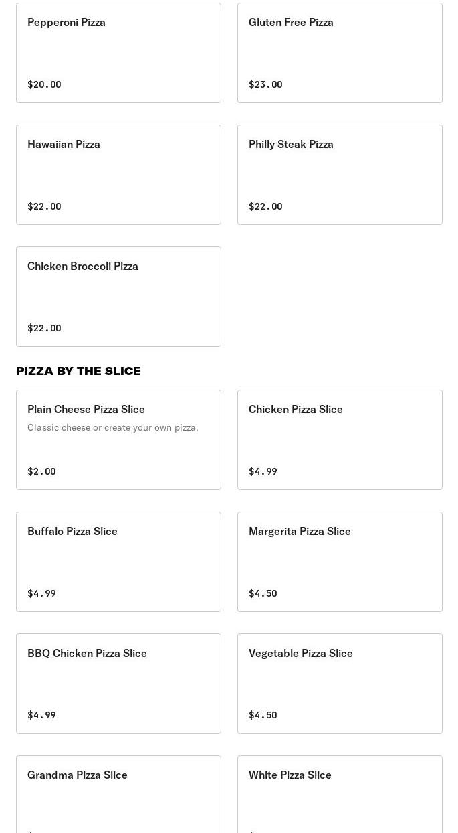
Task: Click the 'Classic cheese or create your own' description
Action: [113, 427]
